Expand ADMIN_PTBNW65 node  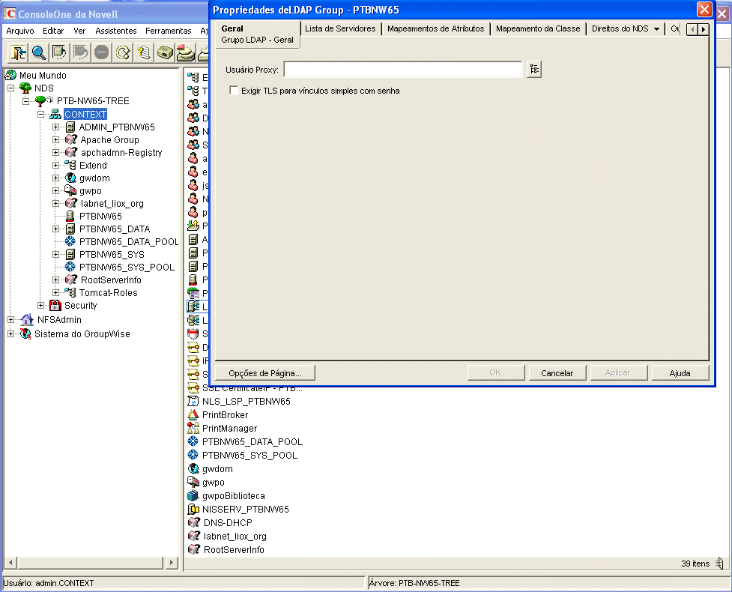click(x=56, y=127)
